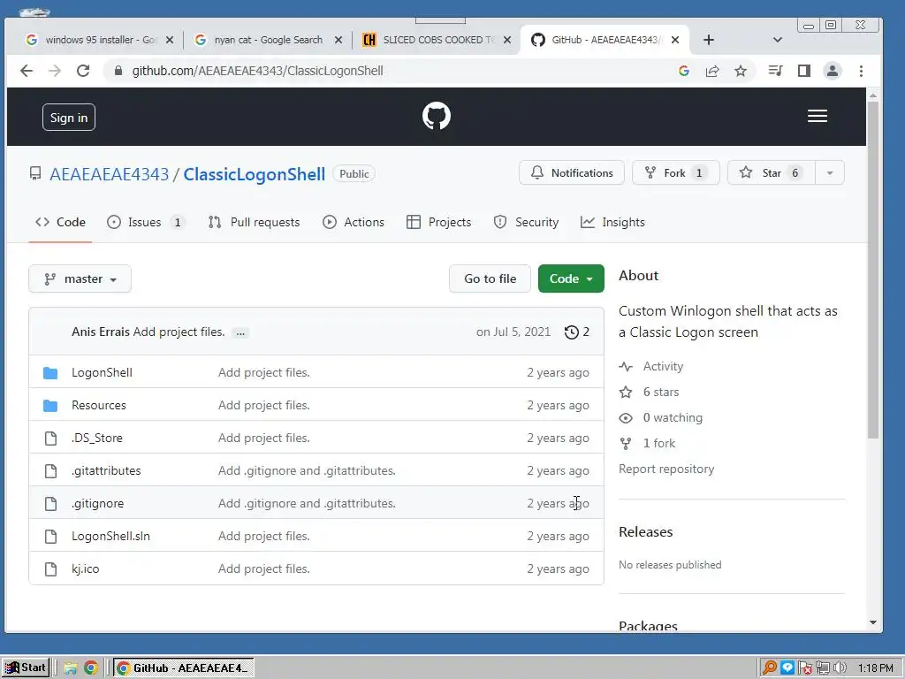Click the Chrome icon in quick launch
This screenshot has height=679, width=905.
pos(91,668)
